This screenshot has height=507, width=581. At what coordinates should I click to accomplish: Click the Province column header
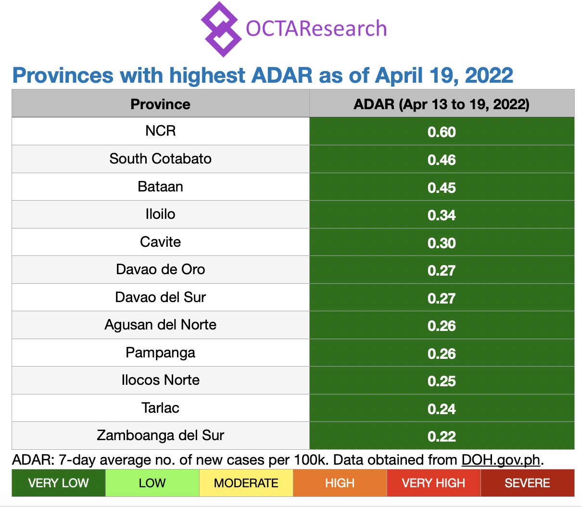[160, 104]
